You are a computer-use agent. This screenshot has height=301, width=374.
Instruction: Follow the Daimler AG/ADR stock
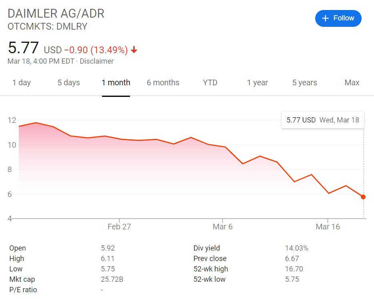(338, 18)
